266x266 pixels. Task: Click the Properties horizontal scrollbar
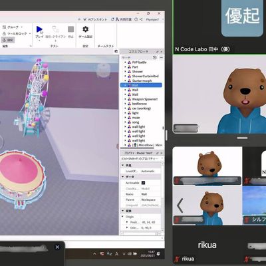[x=140, y=233]
